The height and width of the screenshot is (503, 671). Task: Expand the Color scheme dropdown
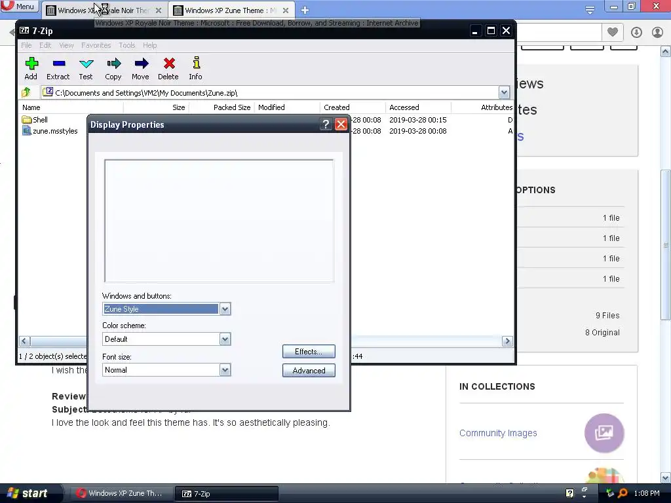[x=225, y=339]
